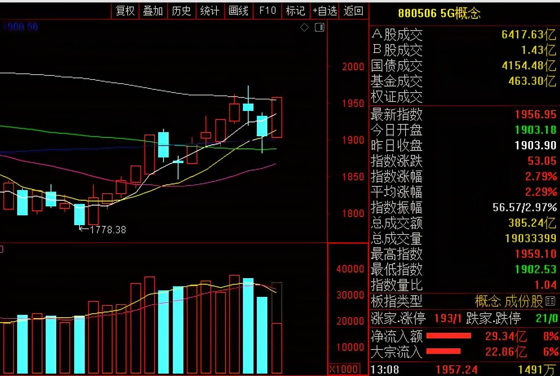Open the 叠加 overlay option

point(153,11)
